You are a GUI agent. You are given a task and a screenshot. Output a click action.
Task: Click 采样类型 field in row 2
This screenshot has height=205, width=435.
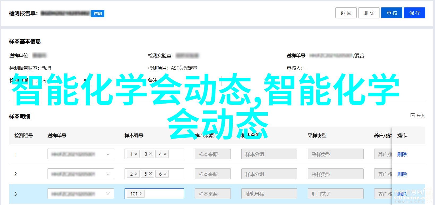tap(335, 174)
